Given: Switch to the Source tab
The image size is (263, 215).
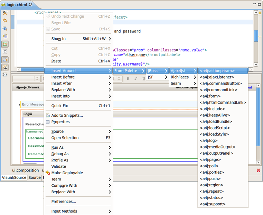Looking at the screenshot, I should pyautogui.click(x=35, y=177).
